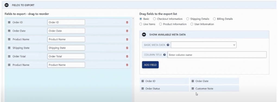278x102 pixels.
Task: Click the Add Field button
Action: (150, 65)
